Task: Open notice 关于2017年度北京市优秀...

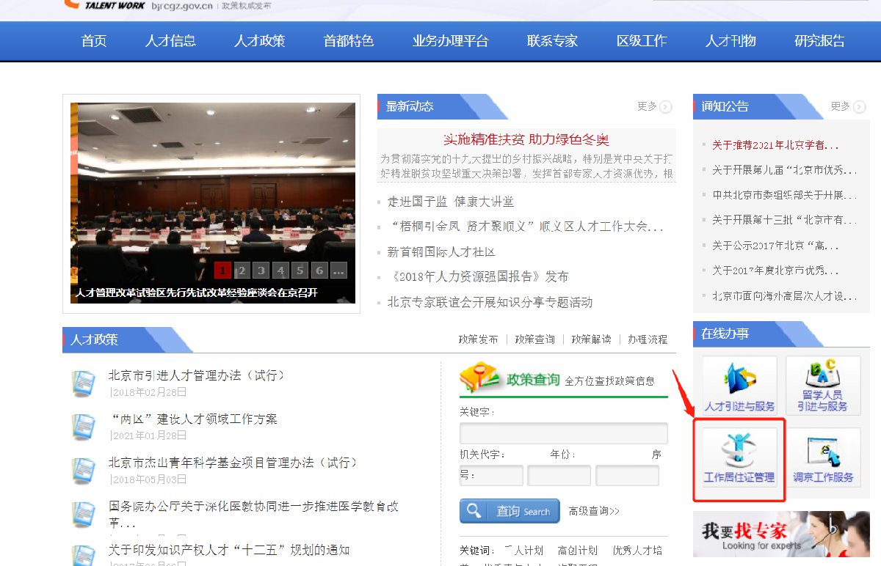Action: point(775,271)
